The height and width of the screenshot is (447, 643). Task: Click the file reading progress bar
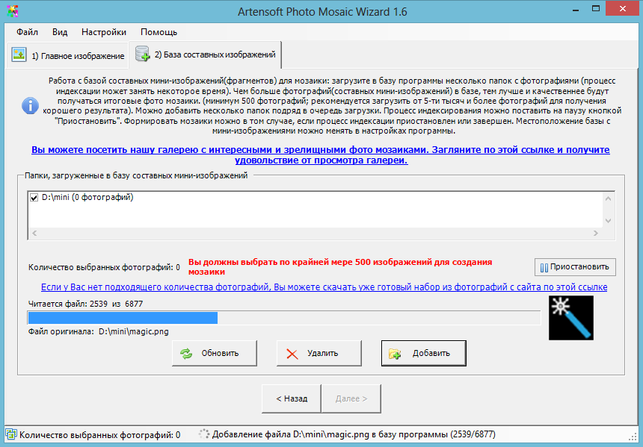(x=284, y=318)
